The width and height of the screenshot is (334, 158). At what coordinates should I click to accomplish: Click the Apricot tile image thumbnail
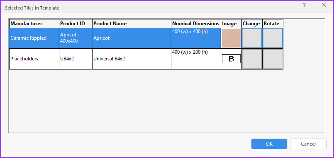coord(231,38)
